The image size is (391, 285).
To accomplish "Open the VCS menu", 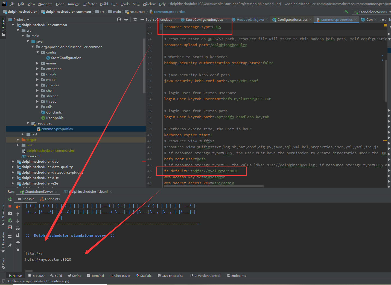I will 136,4.
